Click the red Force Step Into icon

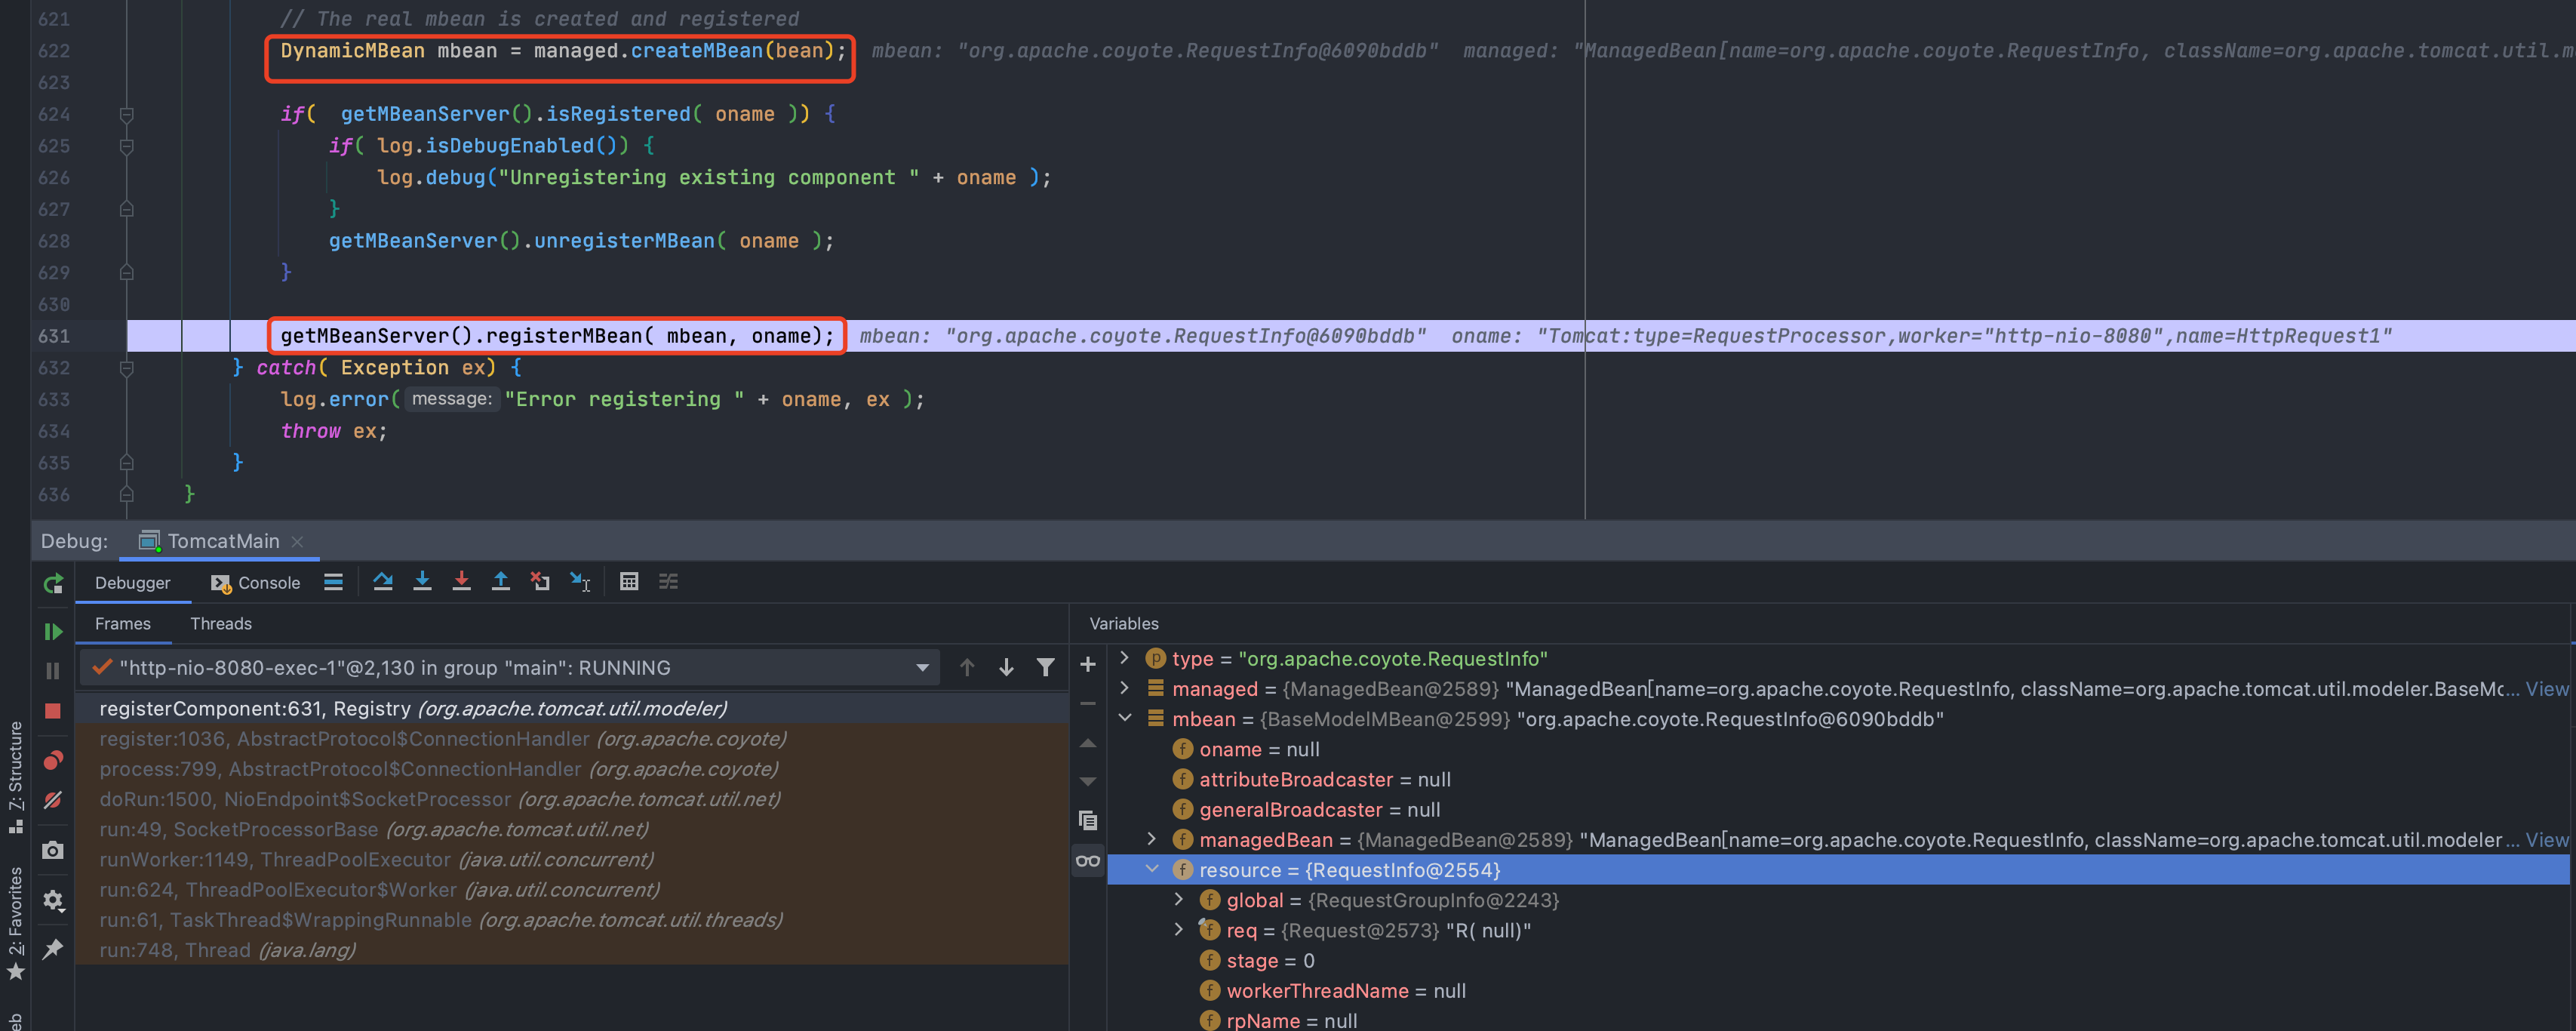(461, 582)
